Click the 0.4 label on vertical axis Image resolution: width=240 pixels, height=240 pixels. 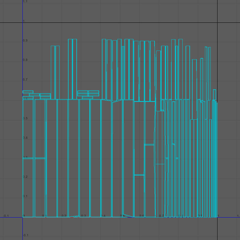click(x=25, y=138)
